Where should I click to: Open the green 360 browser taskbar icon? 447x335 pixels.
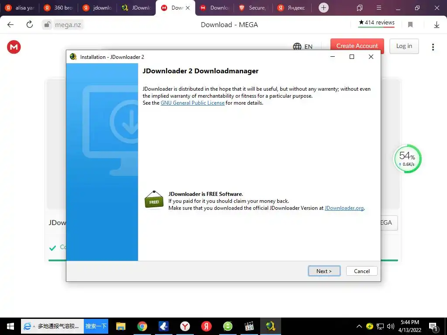click(228, 326)
